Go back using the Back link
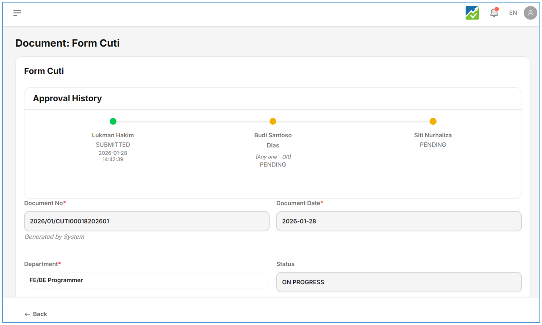 [x=36, y=314]
